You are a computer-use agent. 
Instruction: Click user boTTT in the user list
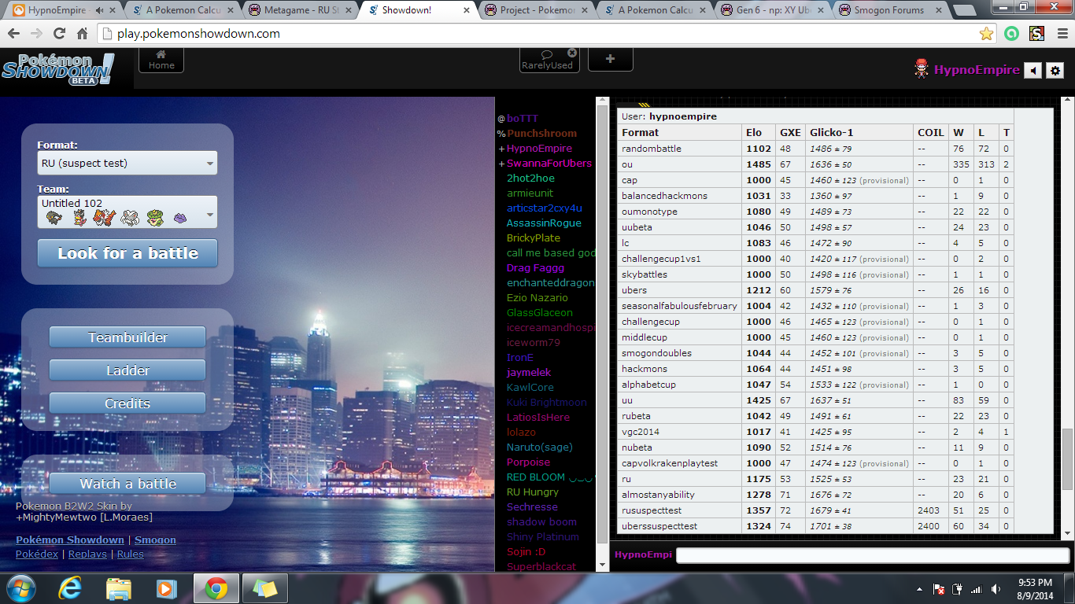(523, 119)
